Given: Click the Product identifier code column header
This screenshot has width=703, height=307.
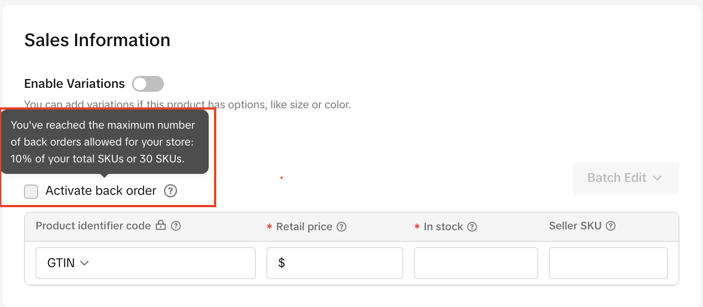Looking at the screenshot, I should tap(93, 226).
